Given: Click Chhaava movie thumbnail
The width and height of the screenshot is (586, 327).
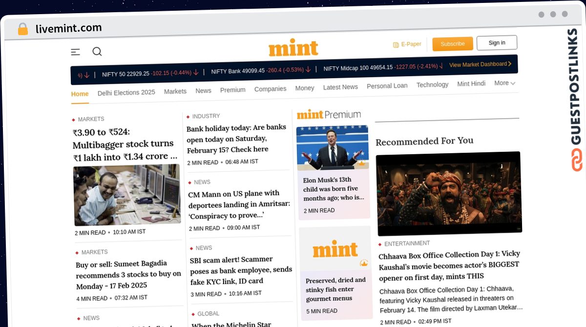Looking at the screenshot, I should click(449, 193).
